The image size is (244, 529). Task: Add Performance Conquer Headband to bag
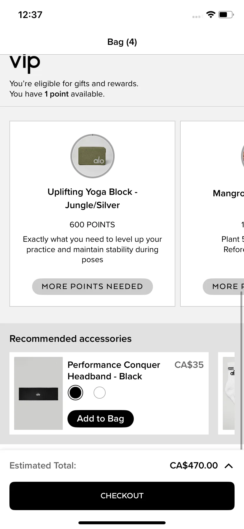coord(100,419)
